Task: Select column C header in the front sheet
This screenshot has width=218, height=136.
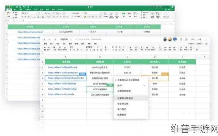Action: [127, 57]
